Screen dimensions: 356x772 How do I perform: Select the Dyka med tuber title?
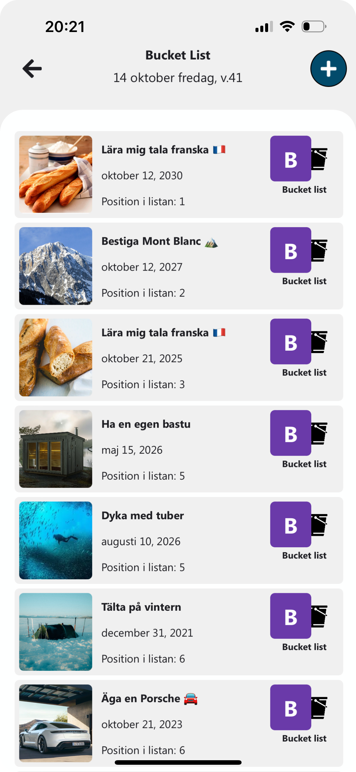[143, 516]
